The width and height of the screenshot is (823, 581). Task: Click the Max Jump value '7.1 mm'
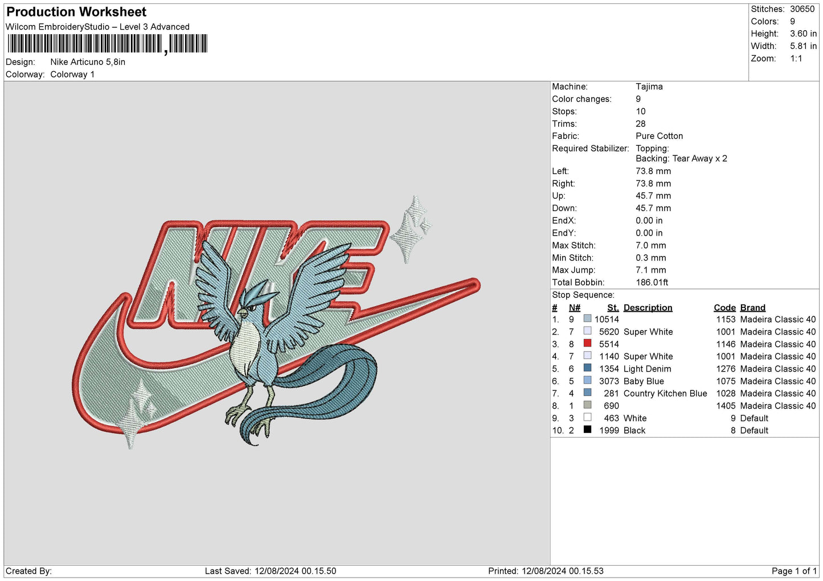click(x=650, y=270)
